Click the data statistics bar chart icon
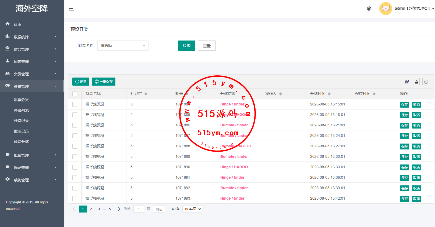 [x=8, y=36]
